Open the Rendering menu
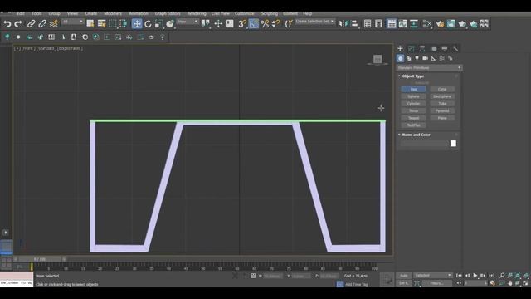The image size is (531, 299). pos(197,13)
